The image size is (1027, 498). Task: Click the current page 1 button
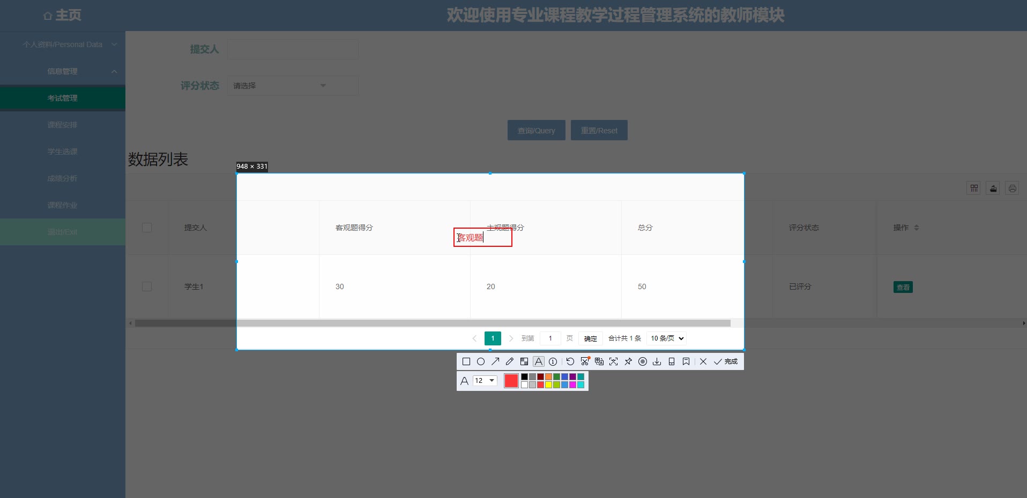coord(493,338)
